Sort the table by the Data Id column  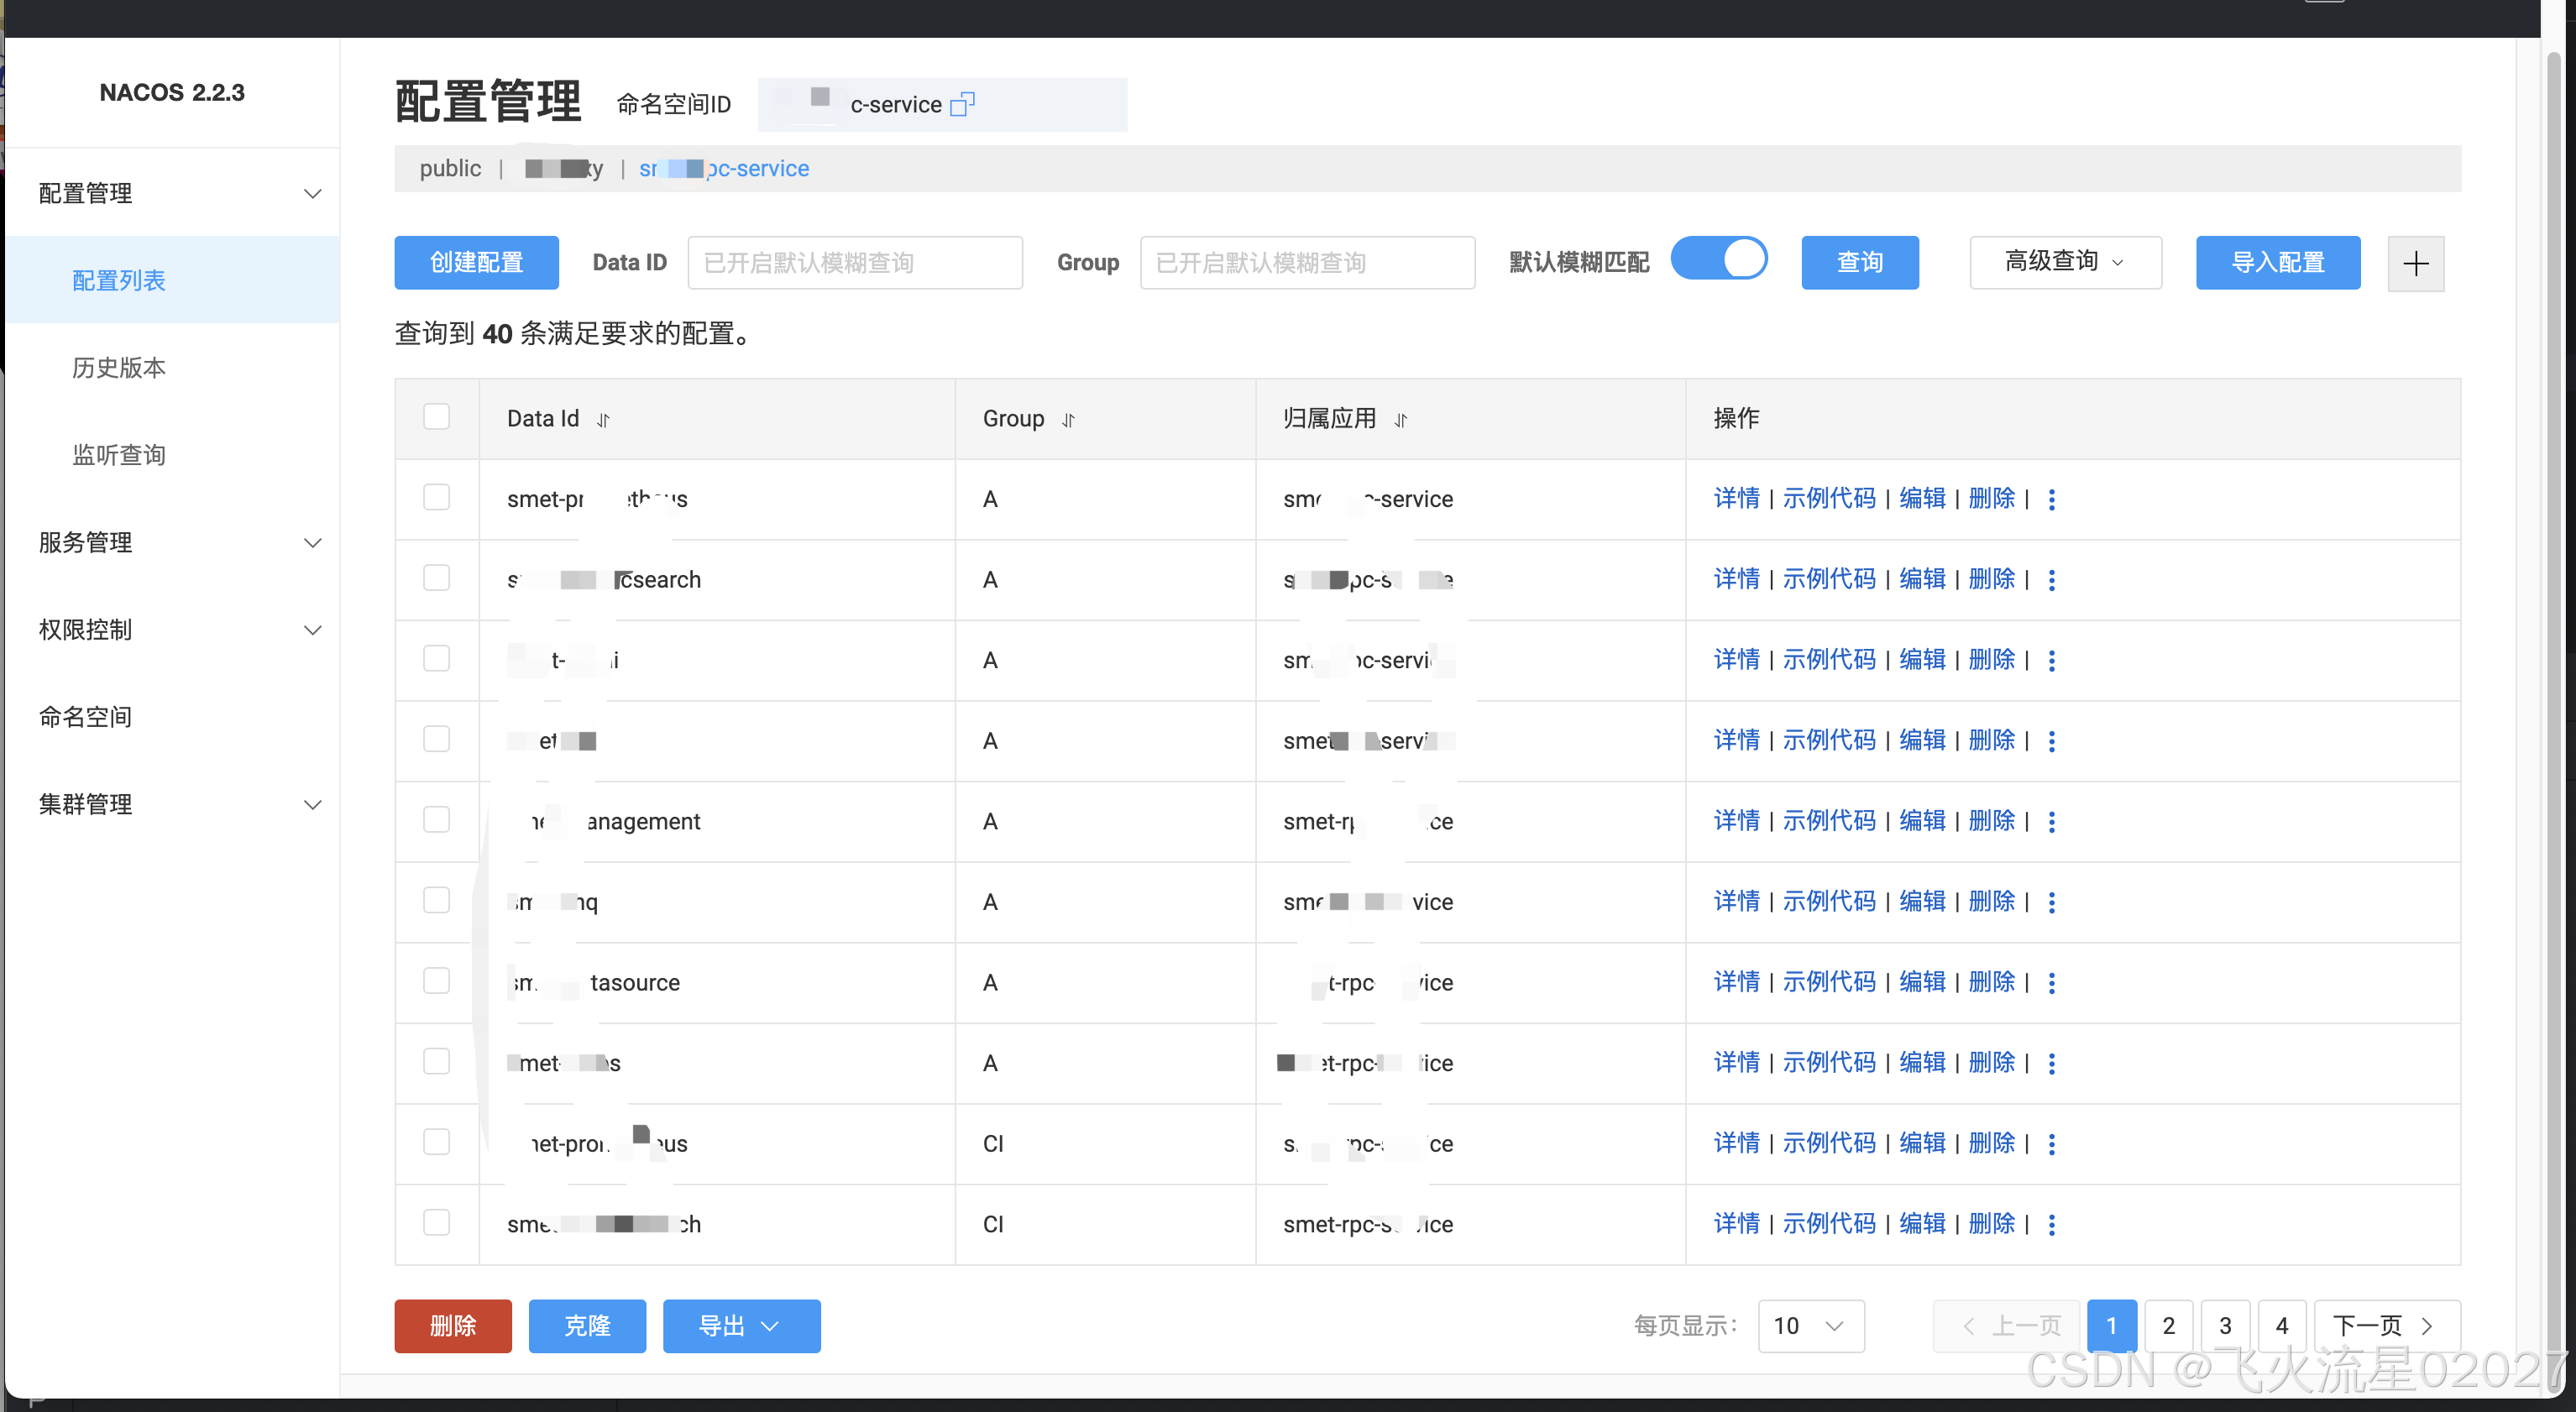coord(603,420)
